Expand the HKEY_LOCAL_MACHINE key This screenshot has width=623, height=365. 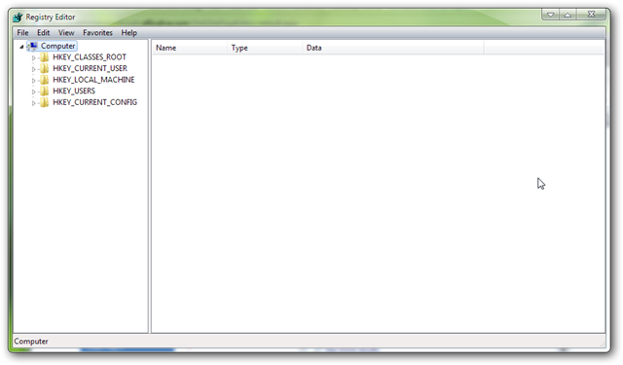coord(34,81)
